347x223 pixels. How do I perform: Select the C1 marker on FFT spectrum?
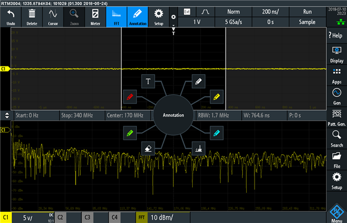pos(5,130)
